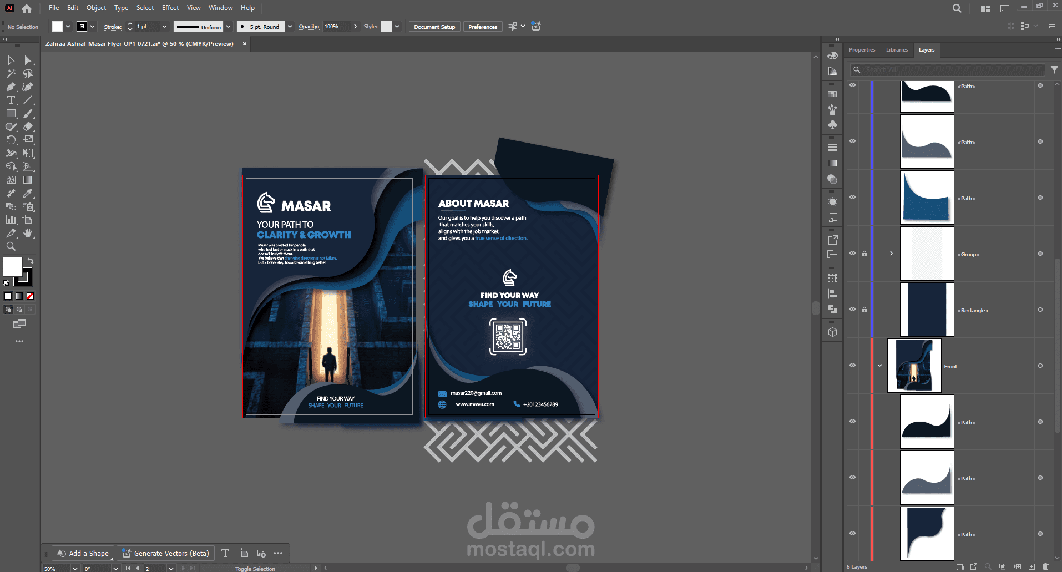This screenshot has width=1062, height=572.
Task: Select the Magic Wand tool
Action: (11, 73)
